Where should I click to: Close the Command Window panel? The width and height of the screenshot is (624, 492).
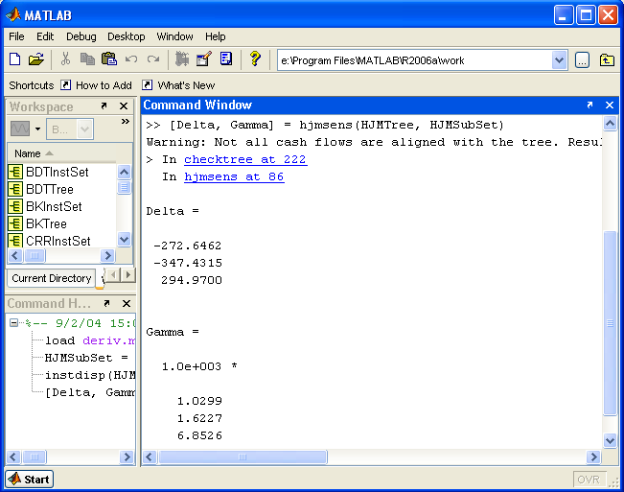pyautogui.click(x=610, y=105)
